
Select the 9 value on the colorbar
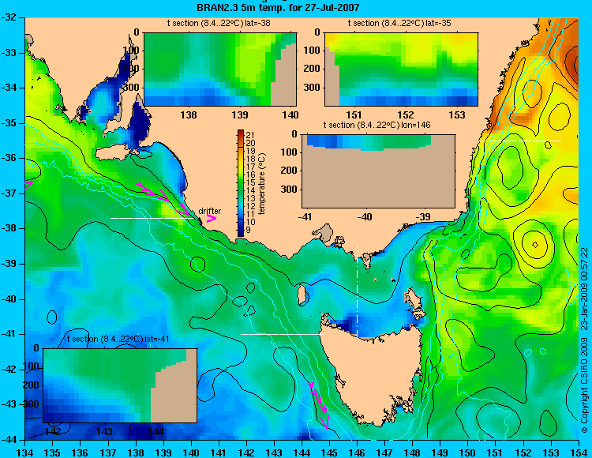[x=248, y=230]
